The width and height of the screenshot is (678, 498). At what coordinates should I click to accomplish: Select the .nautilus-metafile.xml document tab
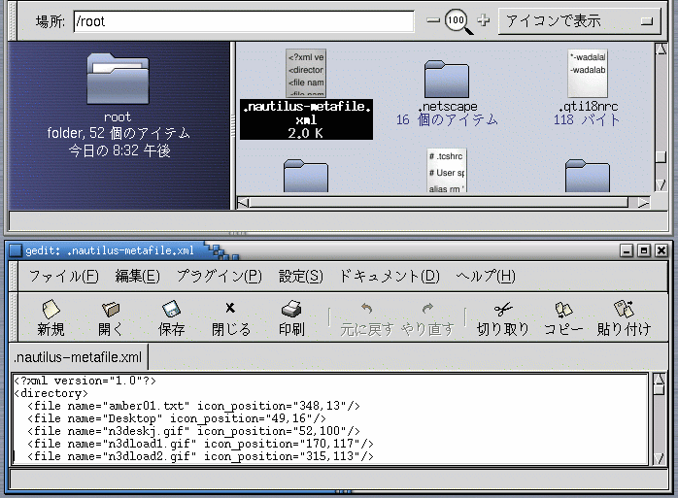click(78, 357)
